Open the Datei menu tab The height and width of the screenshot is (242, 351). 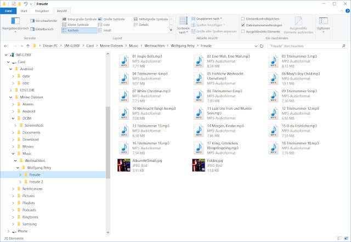[x=8, y=11]
